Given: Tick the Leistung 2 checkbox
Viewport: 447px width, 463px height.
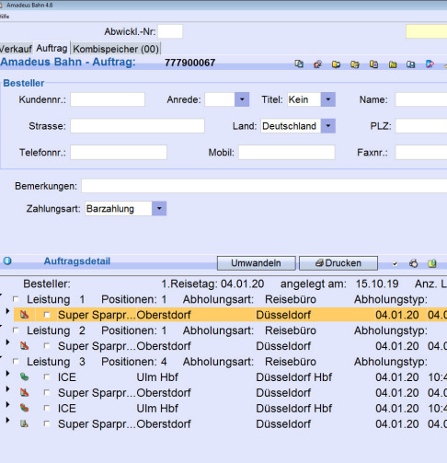Looking at the screenshot, I should click(16, 330).
